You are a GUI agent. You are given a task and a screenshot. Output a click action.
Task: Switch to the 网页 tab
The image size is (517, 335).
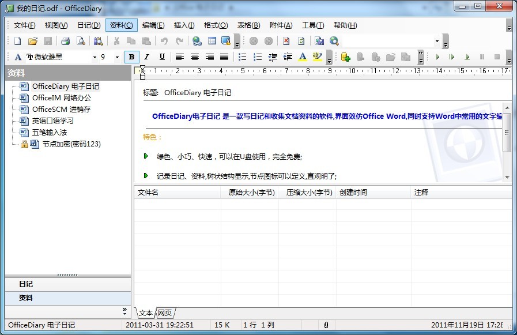coord(165,313)
